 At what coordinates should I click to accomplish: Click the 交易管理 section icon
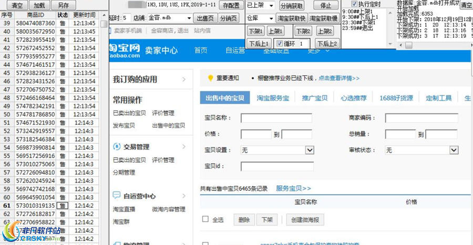click(117, 146)
